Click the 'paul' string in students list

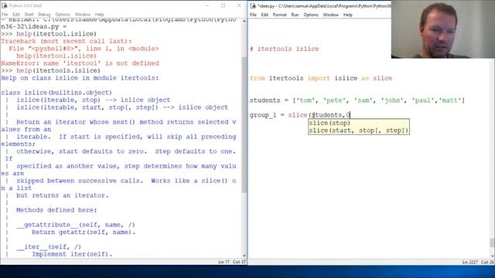tap(424, 100)
